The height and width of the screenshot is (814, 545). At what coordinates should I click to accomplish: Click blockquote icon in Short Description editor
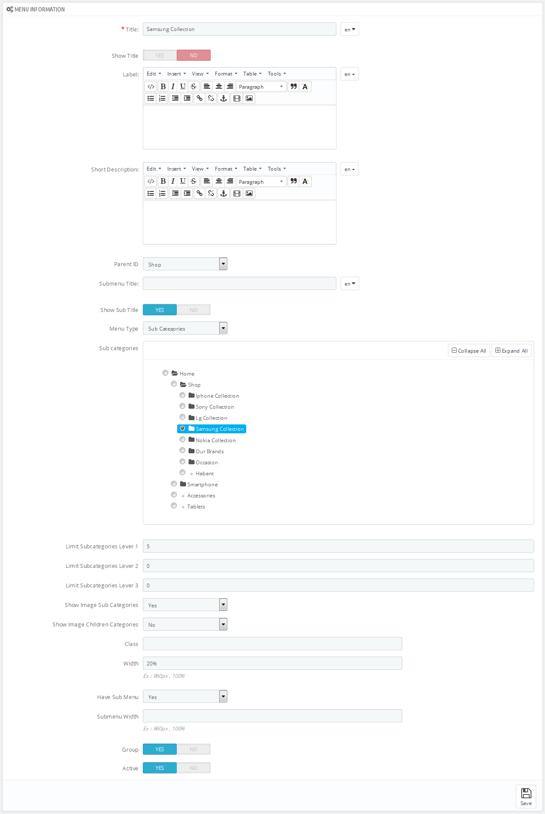click(x=294, y=182)
